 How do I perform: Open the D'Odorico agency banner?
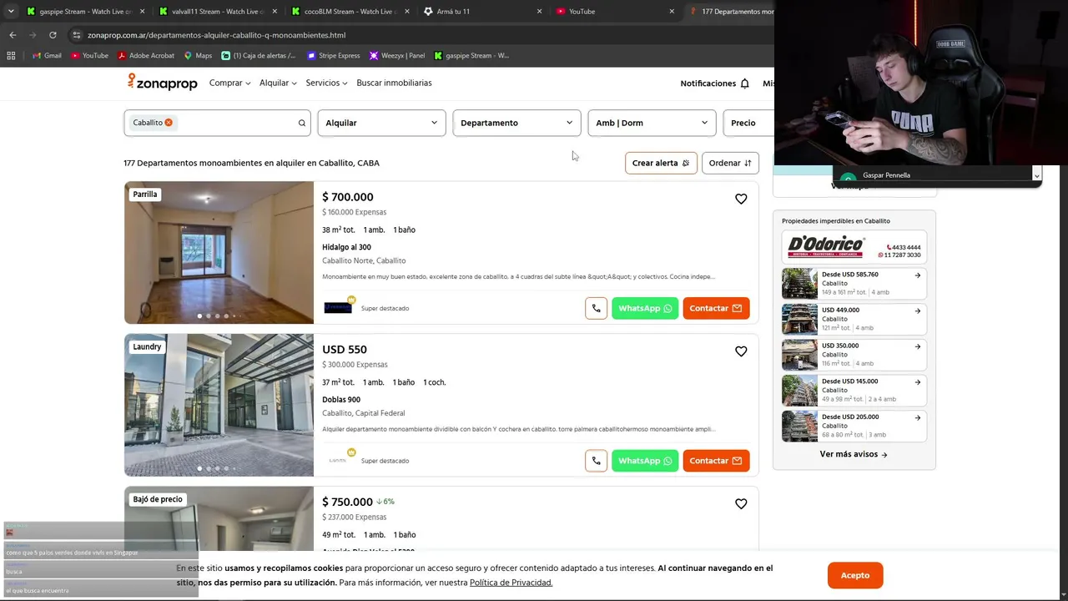click(854, 246)
